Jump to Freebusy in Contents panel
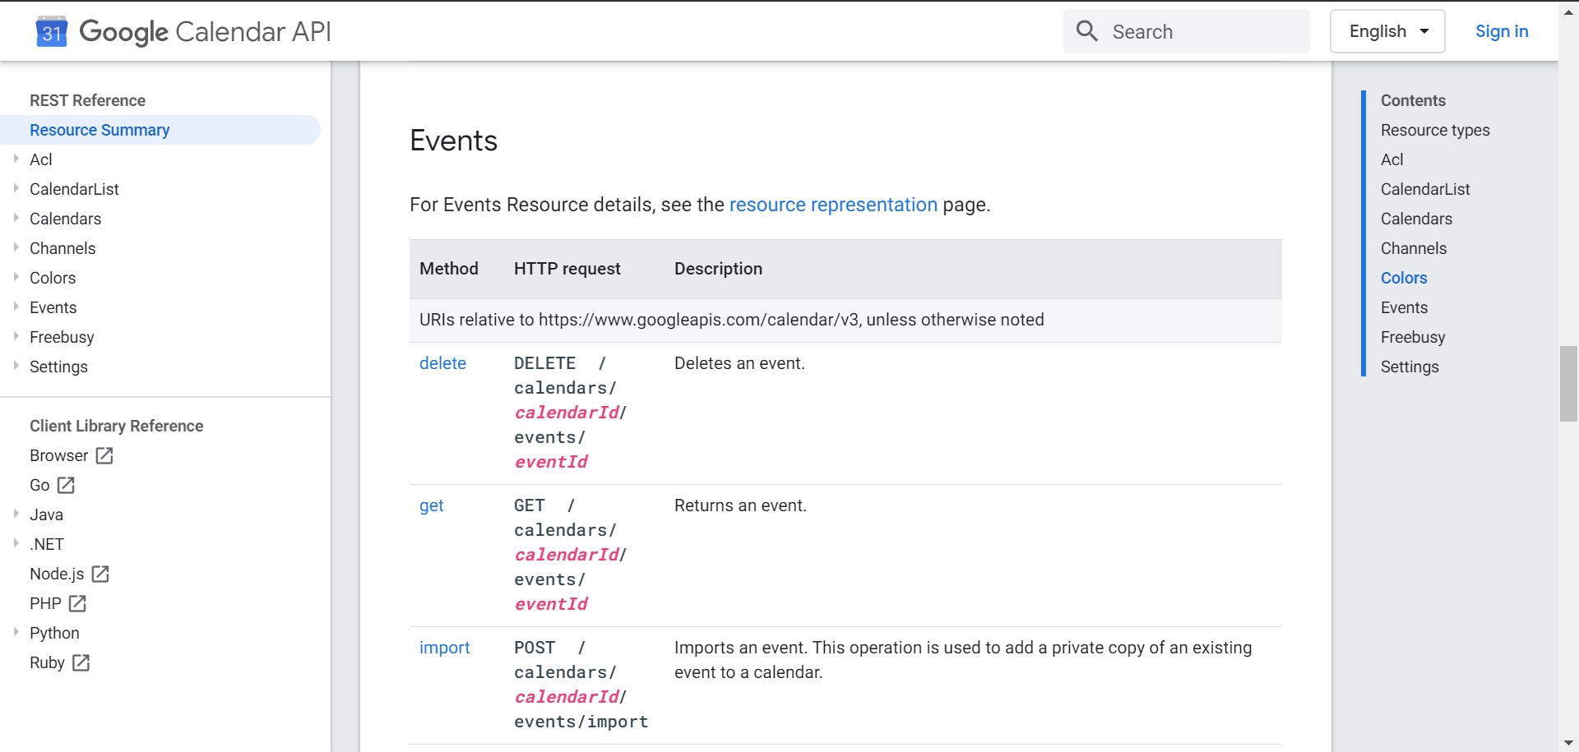1579x752 pixels. 1412,337
